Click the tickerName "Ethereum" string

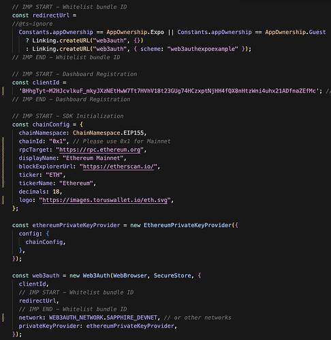[x=76, y=183]
